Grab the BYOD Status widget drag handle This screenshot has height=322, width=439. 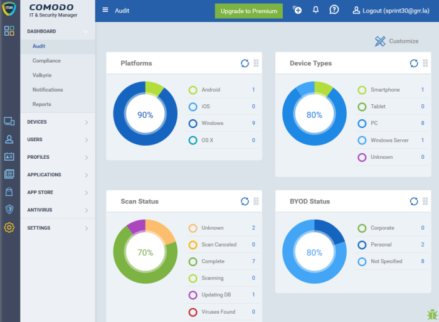pyautogui.click(x=425, y=201)
